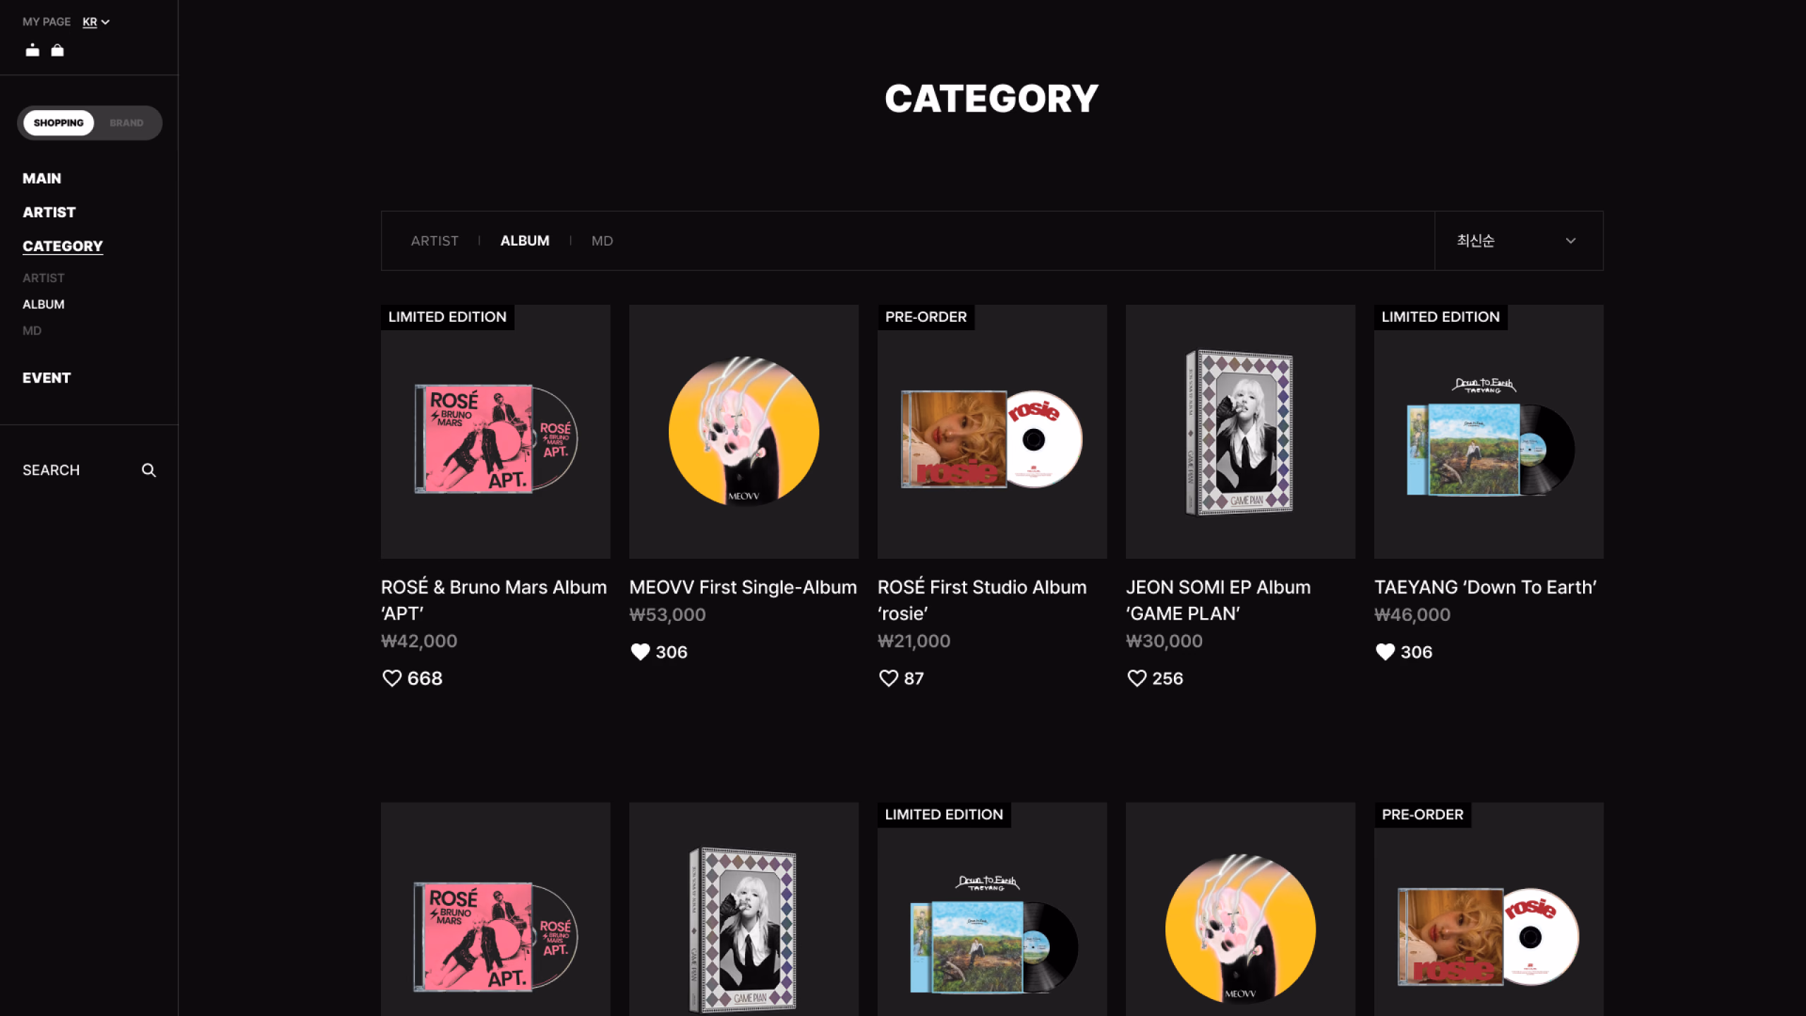This screenshot has width=1806, height=1016.
Task: Select the ALBUM filter tab
Action: (525, 241)
